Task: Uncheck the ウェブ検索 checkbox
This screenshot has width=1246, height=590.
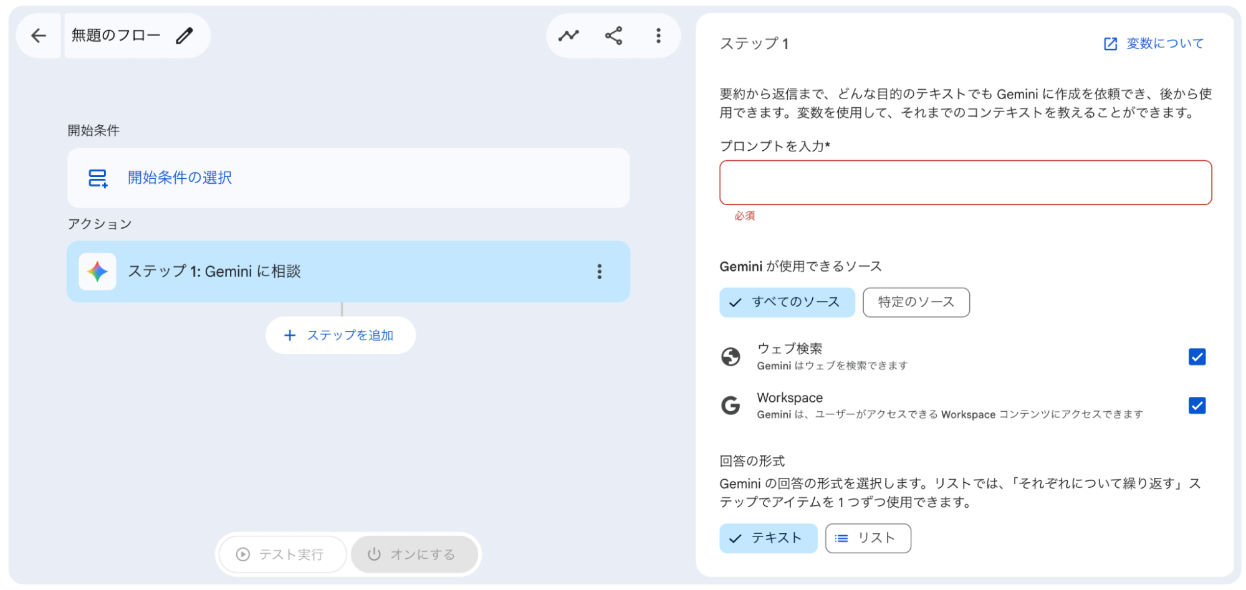Action: [1197, 357]
